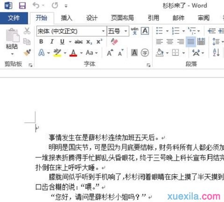Screen dimensions: 224x202
Task: Expand the bullet list style dropdown arrow
Action: pos(167,31)
